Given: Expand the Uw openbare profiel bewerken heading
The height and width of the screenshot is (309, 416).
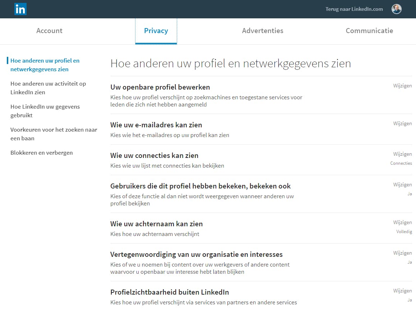Looking at the screenshot, I should [160, 87].
